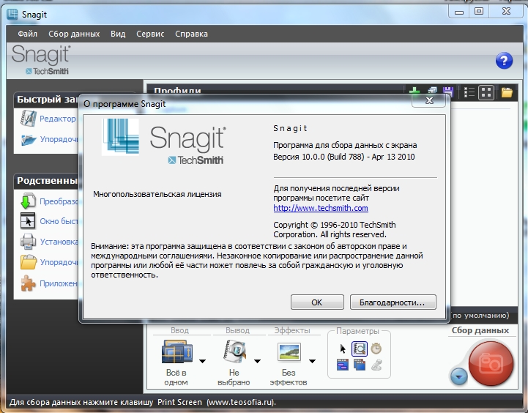Image resolution: width=528 pixels, height=413 pixels.
Task: Toggle the include-cursor arrow option
Action: coord(343,349)
